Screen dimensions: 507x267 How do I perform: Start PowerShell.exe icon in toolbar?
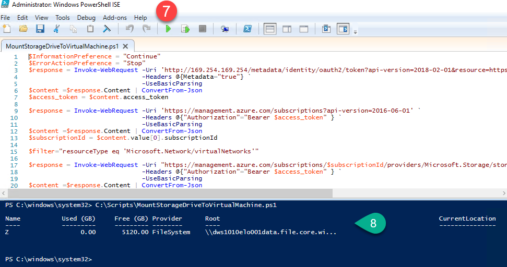point(247,29)
